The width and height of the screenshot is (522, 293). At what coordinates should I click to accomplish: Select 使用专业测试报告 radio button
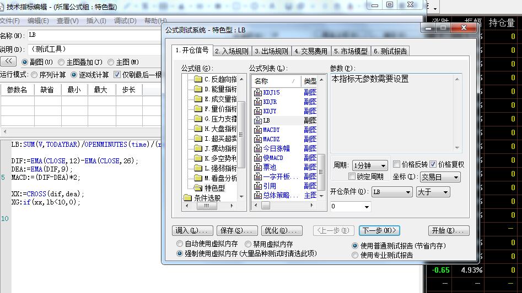354,255
